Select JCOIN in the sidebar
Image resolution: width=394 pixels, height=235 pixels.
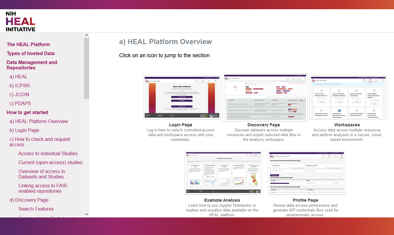click(19, 94)
